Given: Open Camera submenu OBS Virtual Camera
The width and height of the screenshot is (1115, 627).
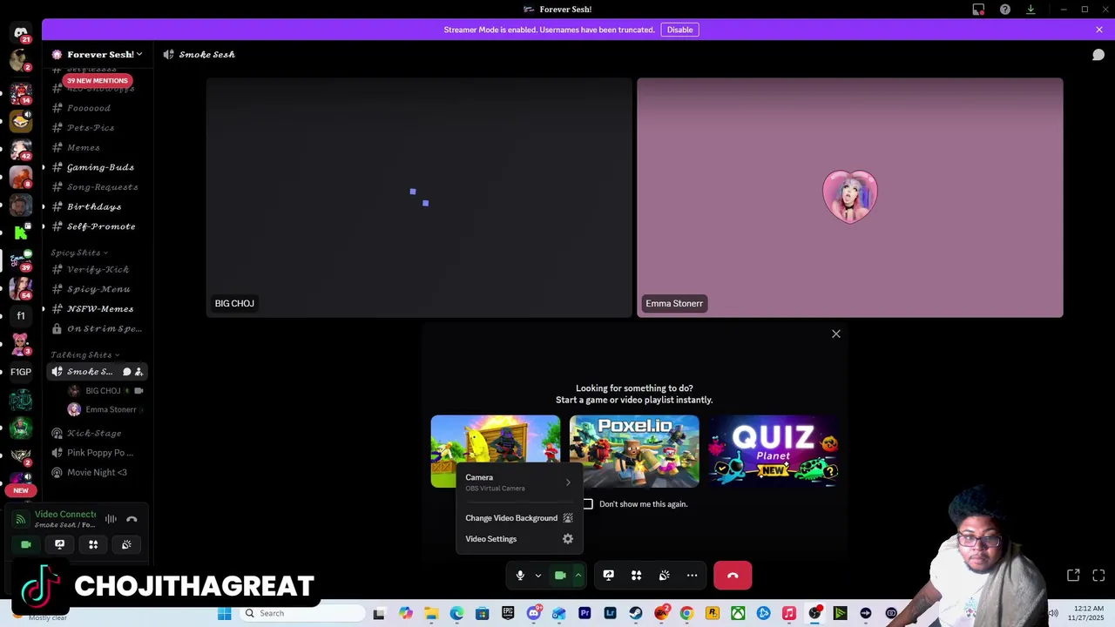Looking at the screenshot, I should [x=518, y=482].
